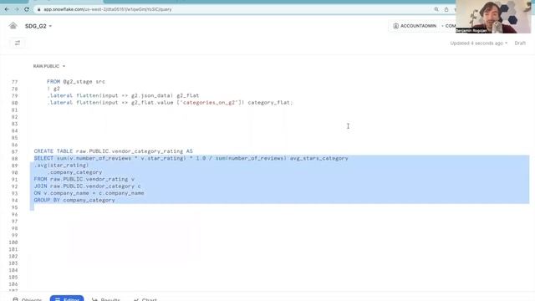Click line number 100 in gutter
Image resolution: width=535 pixels, height=301 pixels.
coord(13,242)
